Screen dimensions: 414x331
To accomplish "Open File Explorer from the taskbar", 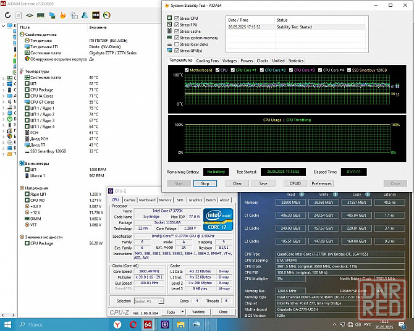I will pyautogui.click(x=181, y=324).
